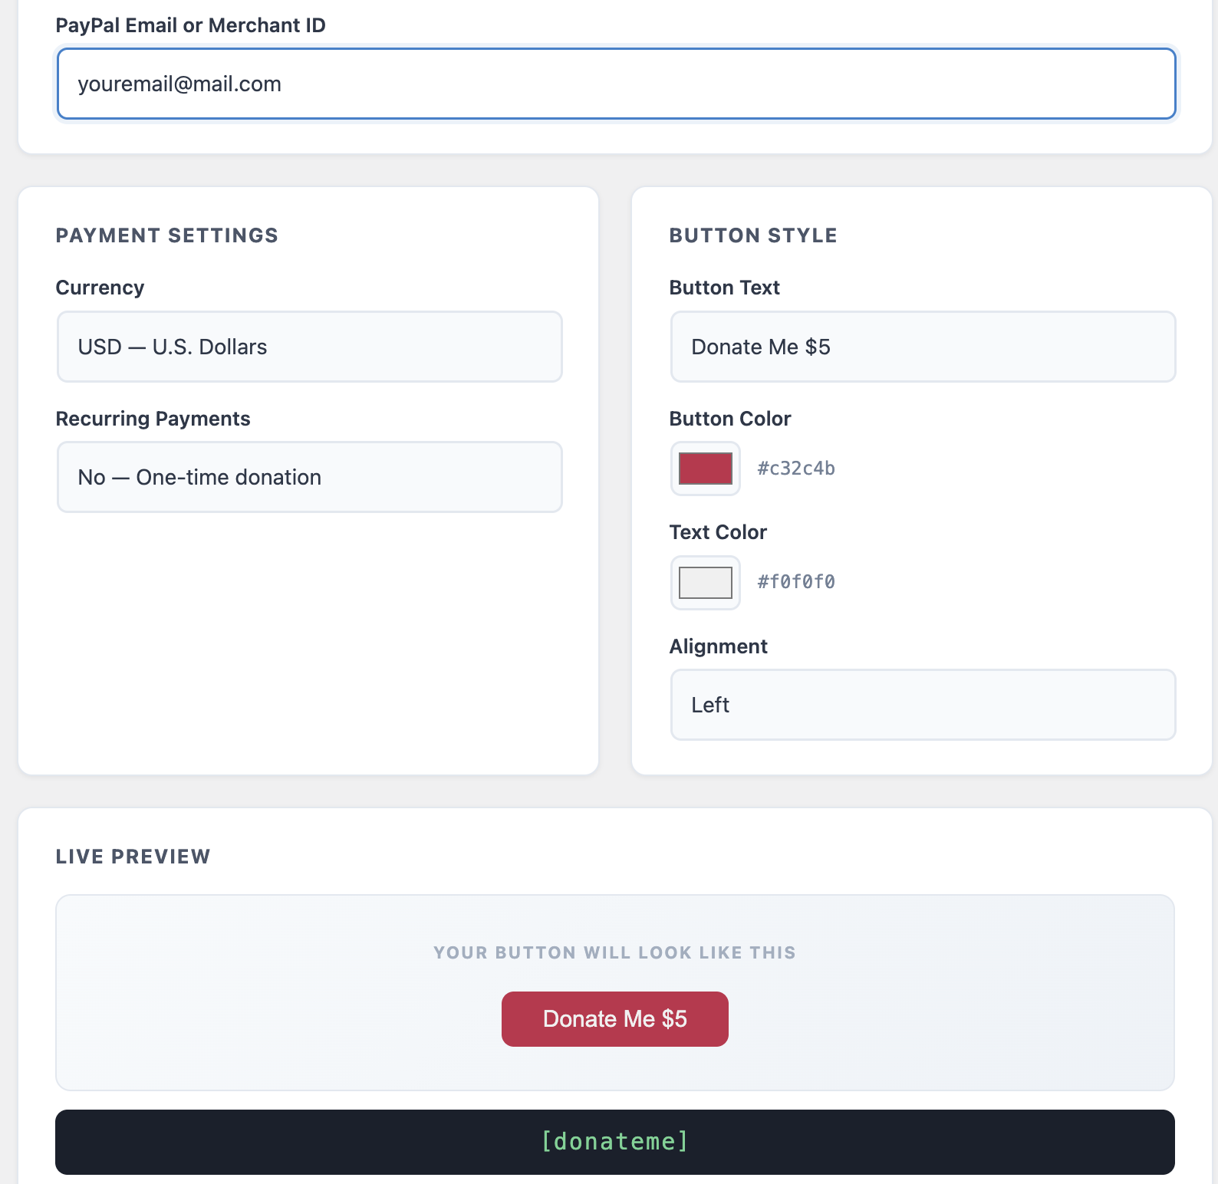Click the PayPal Email or Merchant ID label

click(191, 25)
